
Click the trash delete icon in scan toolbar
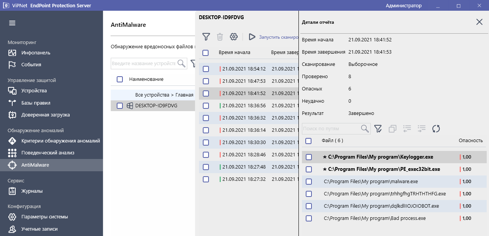coord(220,37)
